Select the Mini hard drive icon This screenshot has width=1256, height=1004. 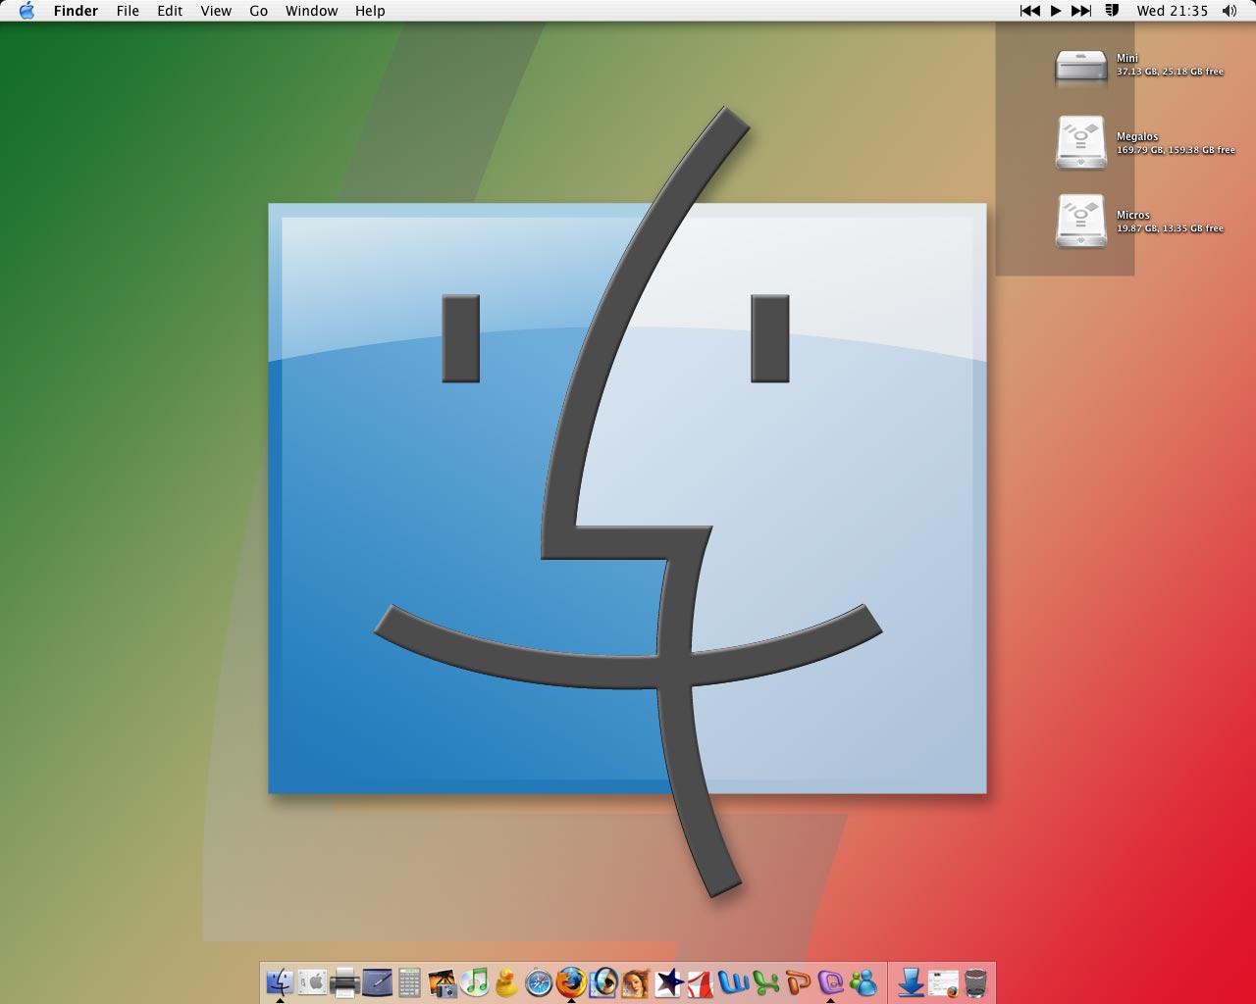pyautogui.click(x=1080, y=67)
